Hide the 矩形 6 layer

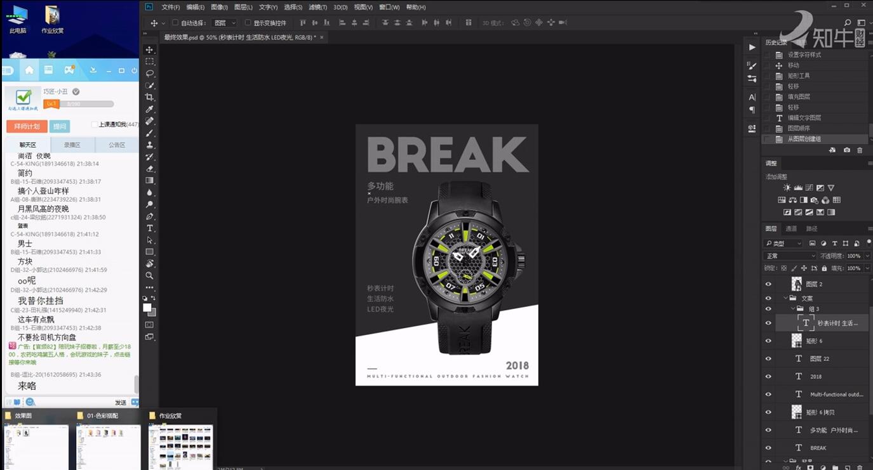coord(768,341)
